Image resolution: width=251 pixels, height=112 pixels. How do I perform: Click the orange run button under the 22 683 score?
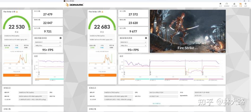(x=103, y=75)
